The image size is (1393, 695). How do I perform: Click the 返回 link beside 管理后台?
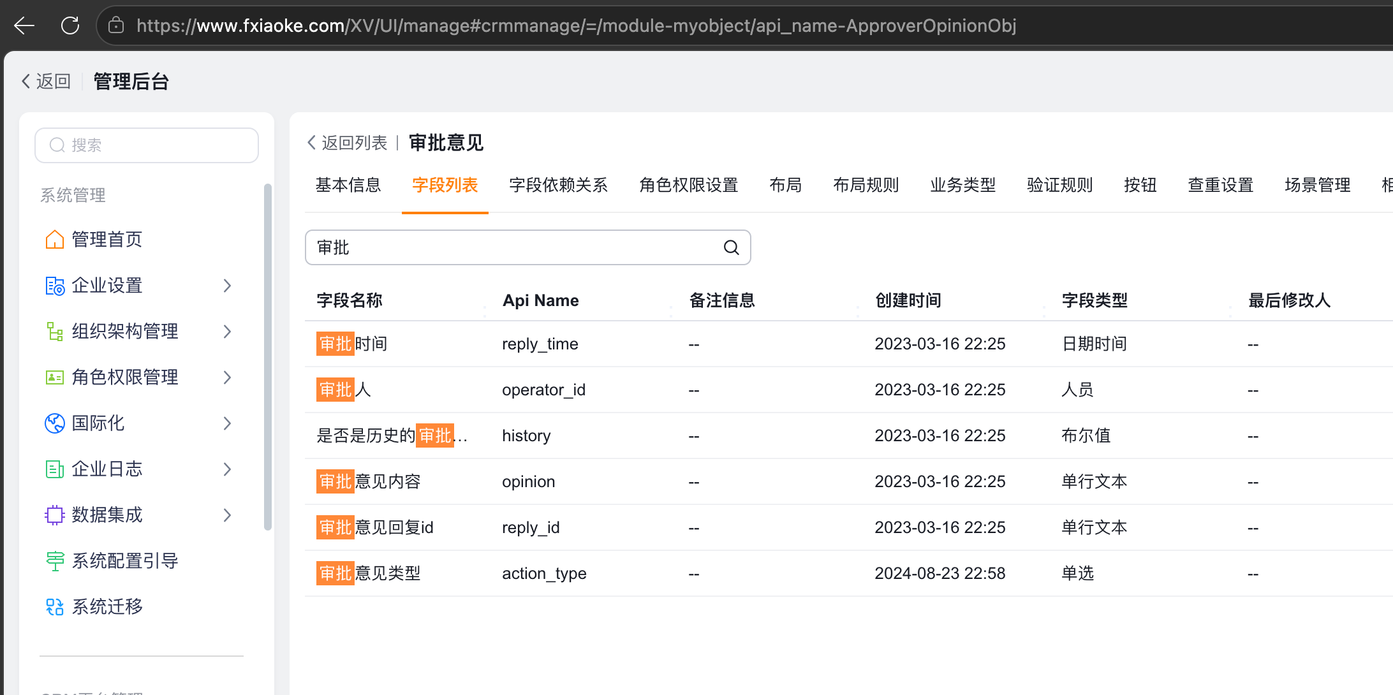(46, 82)
